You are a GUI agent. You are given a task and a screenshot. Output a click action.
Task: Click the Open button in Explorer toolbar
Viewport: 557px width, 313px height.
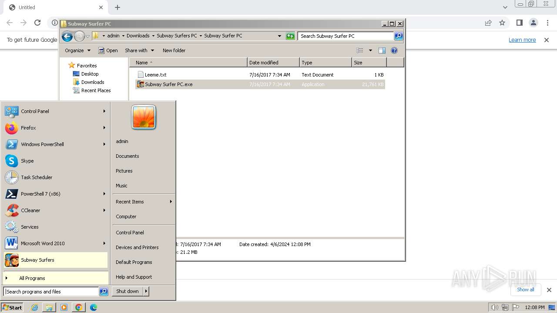pyautogui.click(x=108, y=50)
